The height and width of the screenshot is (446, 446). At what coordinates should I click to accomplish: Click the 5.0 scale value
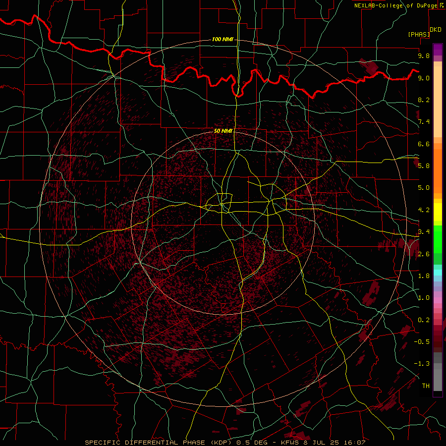point(424,188)
